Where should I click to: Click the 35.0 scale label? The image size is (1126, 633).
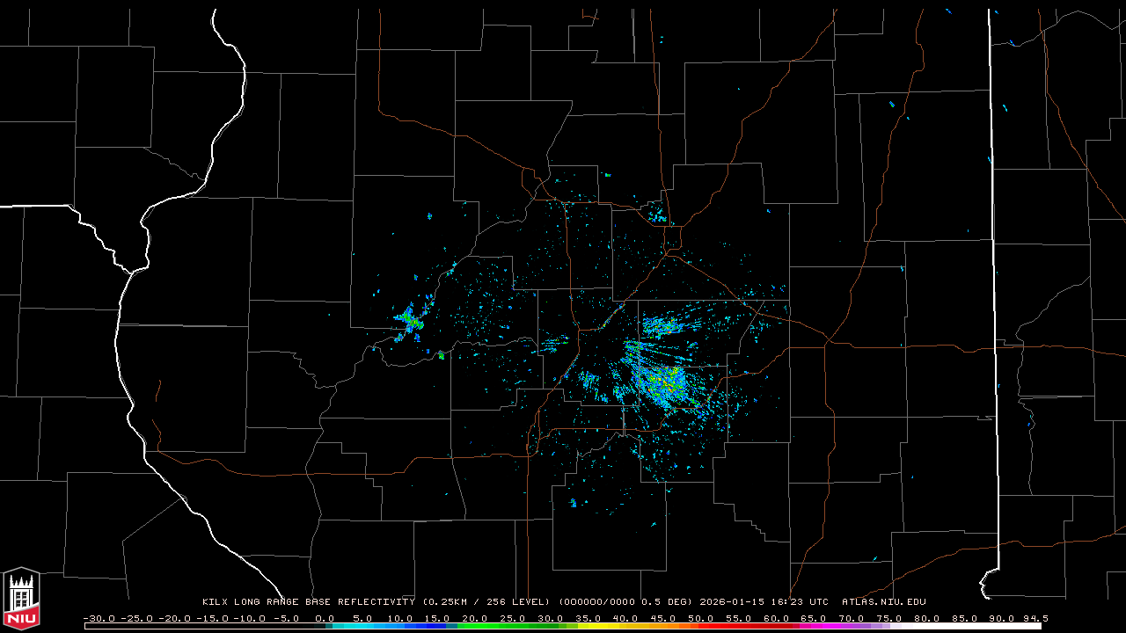pyautogui.click(x=588, y=618)
